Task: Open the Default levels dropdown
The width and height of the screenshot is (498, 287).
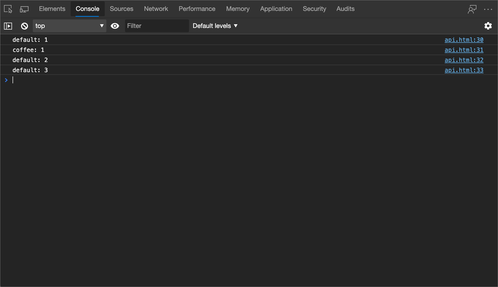Action: click(x=215, y=26)
